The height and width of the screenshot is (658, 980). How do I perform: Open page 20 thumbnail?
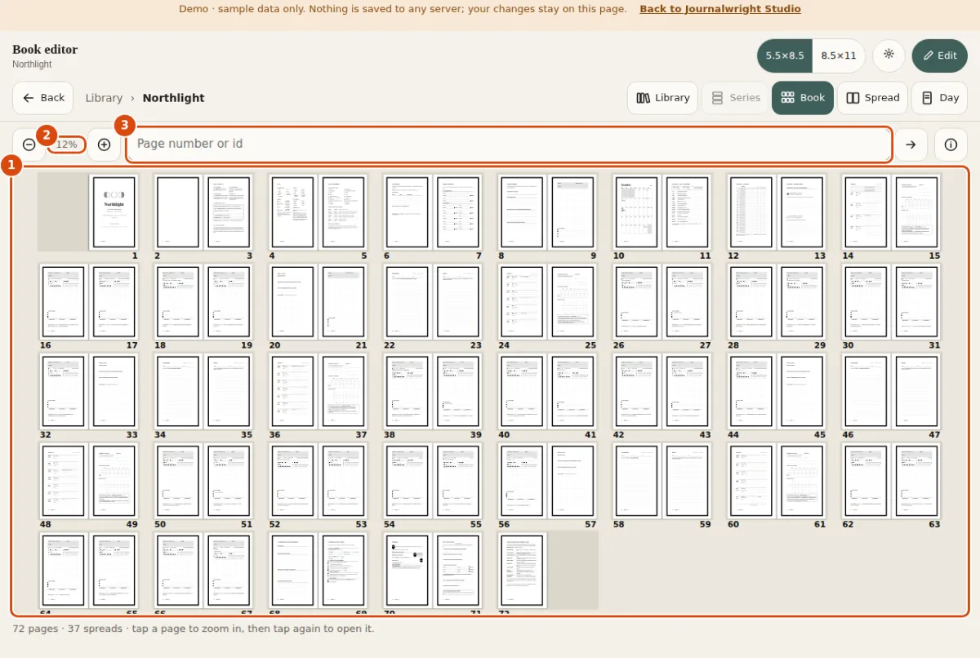(x=292, y=302)
